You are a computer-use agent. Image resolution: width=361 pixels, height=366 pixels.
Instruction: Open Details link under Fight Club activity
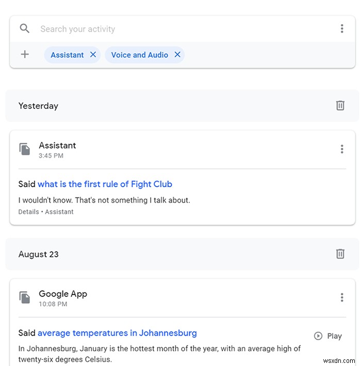click(28, 212)
